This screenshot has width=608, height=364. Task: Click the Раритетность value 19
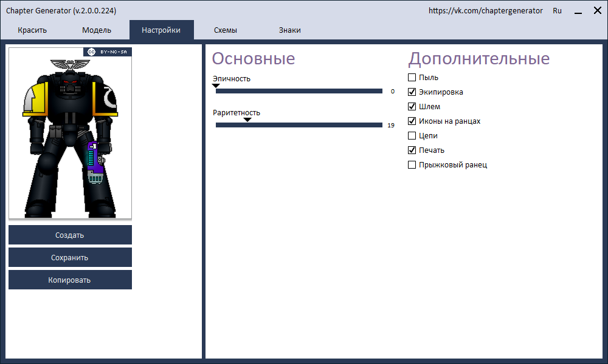click(x=391, y=125)
